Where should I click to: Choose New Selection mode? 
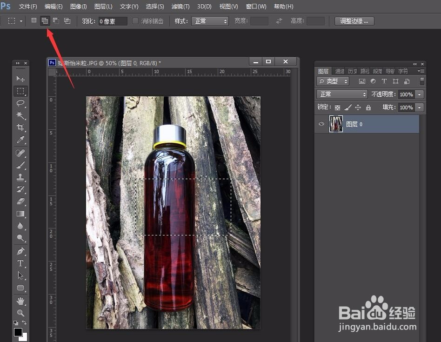tap(34, 20)
